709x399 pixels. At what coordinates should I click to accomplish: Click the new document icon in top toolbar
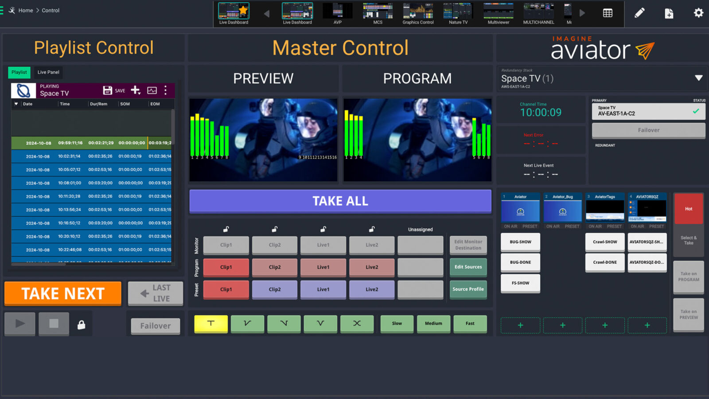coord(669,13)
